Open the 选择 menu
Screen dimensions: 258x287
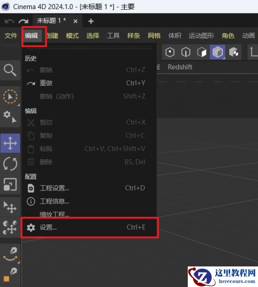pyautogui.click(x=93, y=35)
